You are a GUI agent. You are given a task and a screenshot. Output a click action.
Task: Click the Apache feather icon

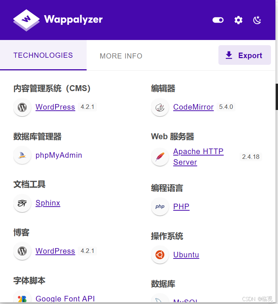point(160,157)
